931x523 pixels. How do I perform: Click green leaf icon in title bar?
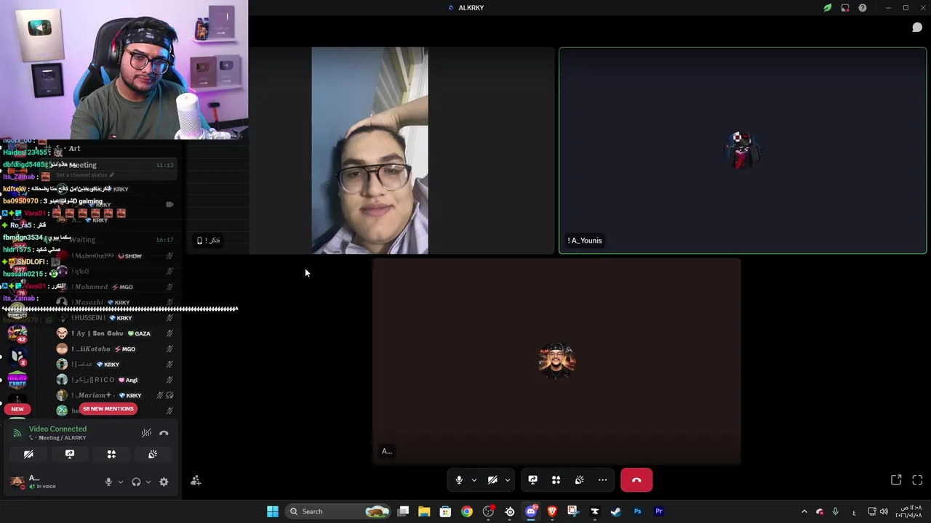(x=827, y=8)
